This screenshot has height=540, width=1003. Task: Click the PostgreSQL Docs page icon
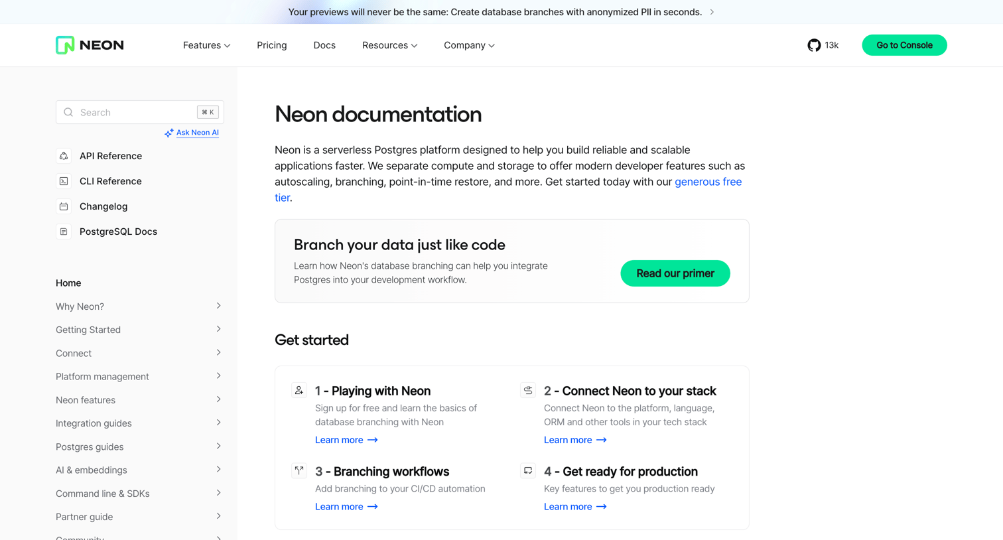click(64, 232)
